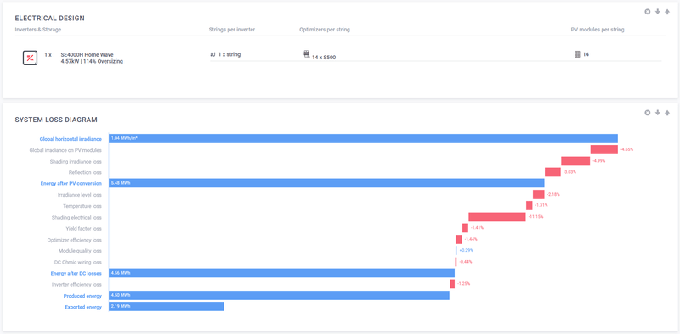Viewport: 680px width, 334px height.
Task: Click the Shading electrical loss red bar
Action: pyautogui.click(x=497, y=217)
